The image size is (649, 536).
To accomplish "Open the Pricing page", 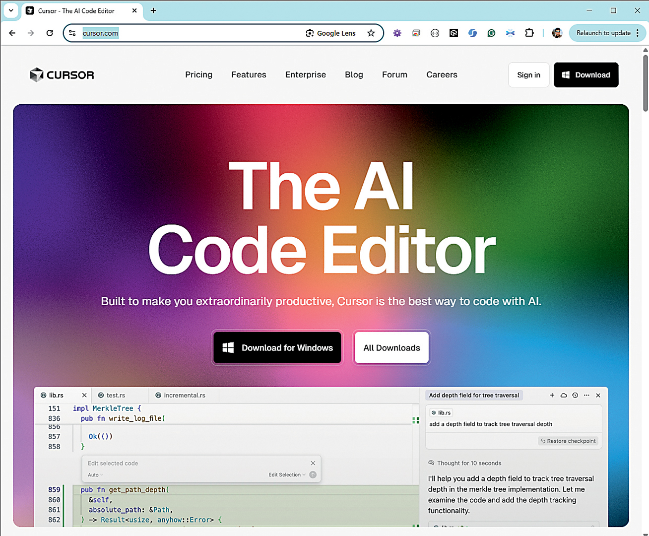I will (198, 75).
